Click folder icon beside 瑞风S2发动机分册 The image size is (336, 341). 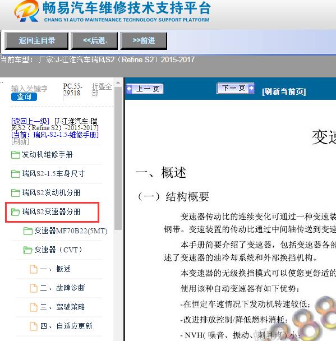(x=16, y=193)
